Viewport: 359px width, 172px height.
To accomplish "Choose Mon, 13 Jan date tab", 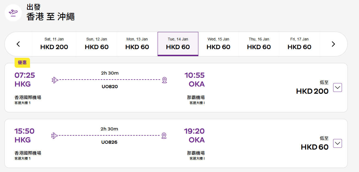I will click(x=137, y=44).
